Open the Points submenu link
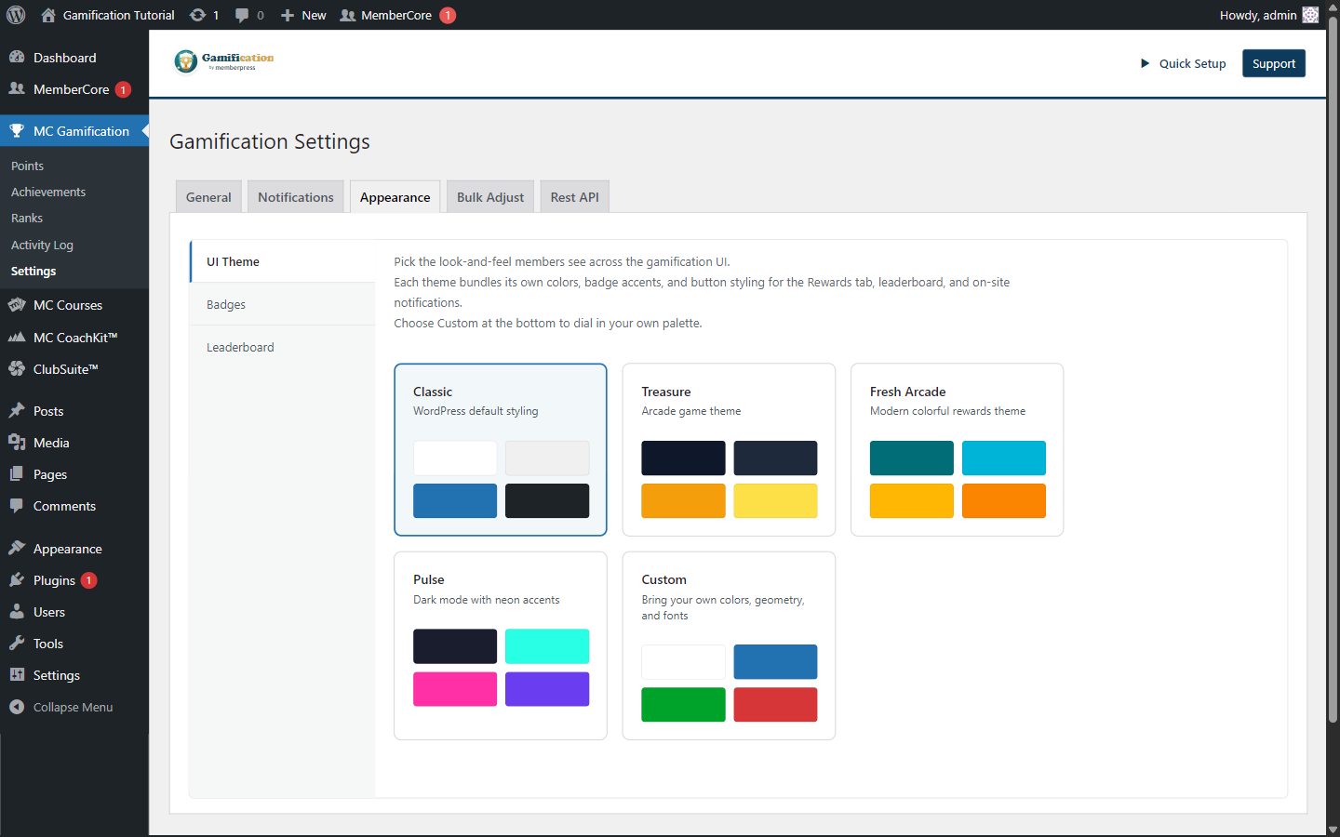The height and width of the screenshot is (837, 1340). point(28,166)
